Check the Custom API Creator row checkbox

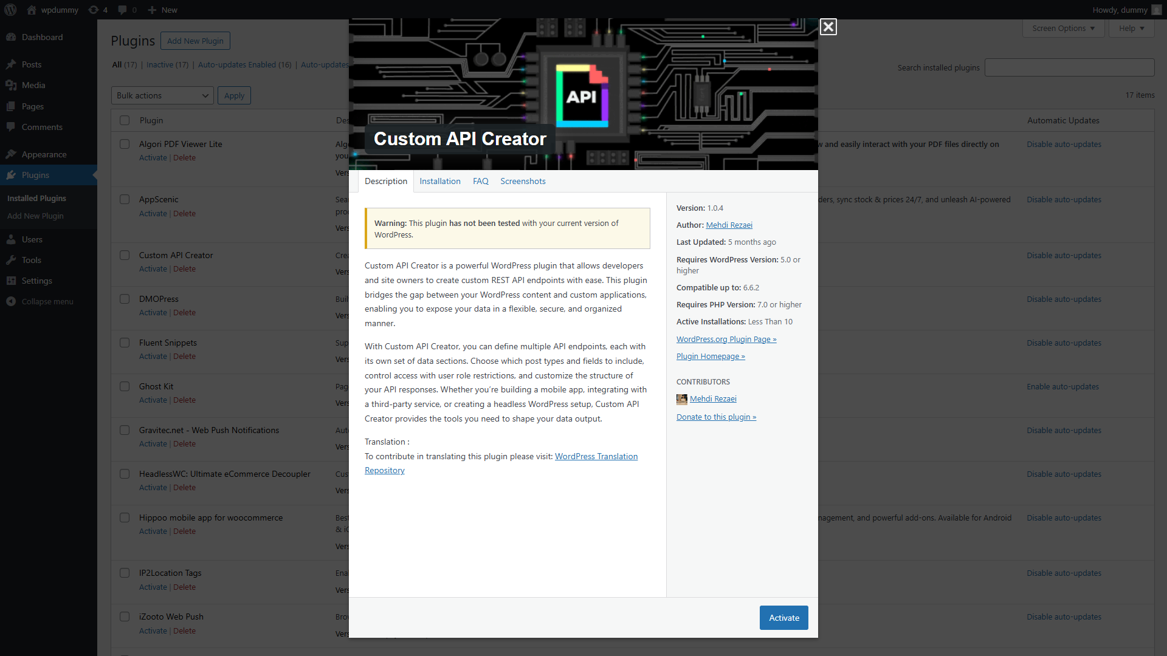pos(125,255)
